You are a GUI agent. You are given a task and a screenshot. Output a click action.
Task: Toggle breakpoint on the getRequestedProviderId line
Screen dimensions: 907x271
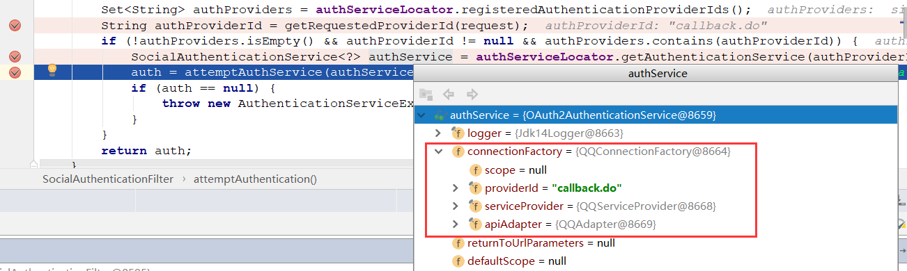point(15,26)
